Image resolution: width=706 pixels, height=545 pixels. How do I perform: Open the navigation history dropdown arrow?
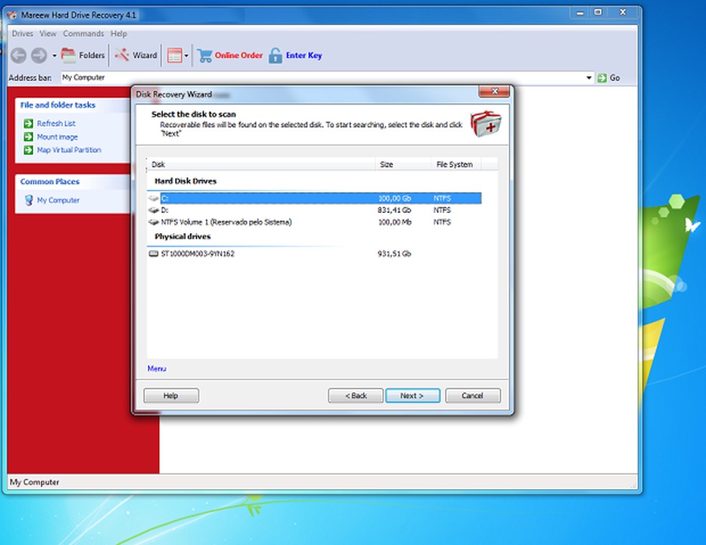(54, 56)
